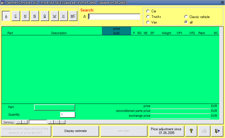This screenshot has height=138, width=225.
Task: Click the SP column header
Action: coord(152,33)
